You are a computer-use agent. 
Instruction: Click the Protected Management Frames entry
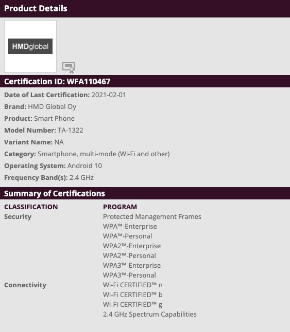[152, 216]
